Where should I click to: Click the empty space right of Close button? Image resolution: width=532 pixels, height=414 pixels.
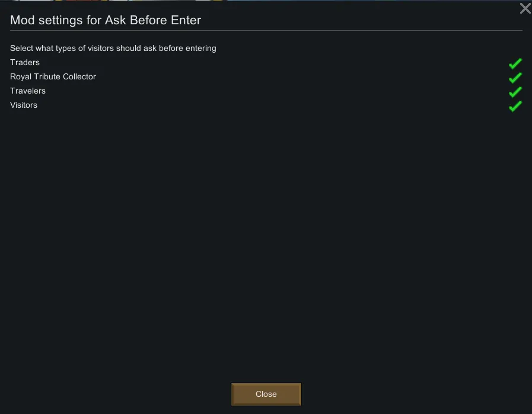pos(415,394)
